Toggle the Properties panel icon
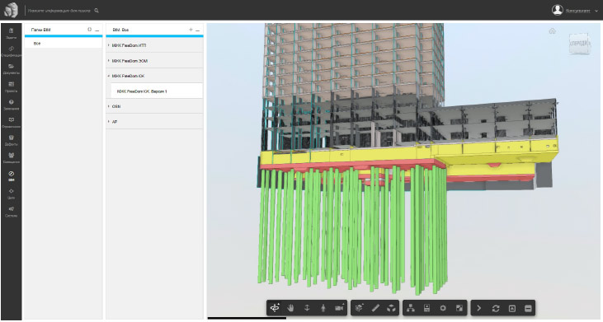The width and height of the screenshot is (603, 322). click(426, 308)
